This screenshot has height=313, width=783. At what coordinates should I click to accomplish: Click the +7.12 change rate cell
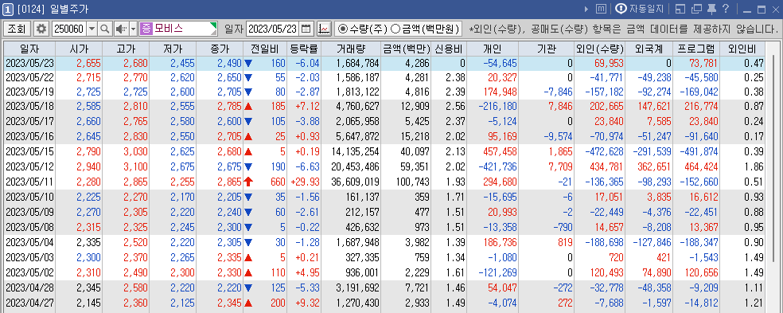pos(304,107)
